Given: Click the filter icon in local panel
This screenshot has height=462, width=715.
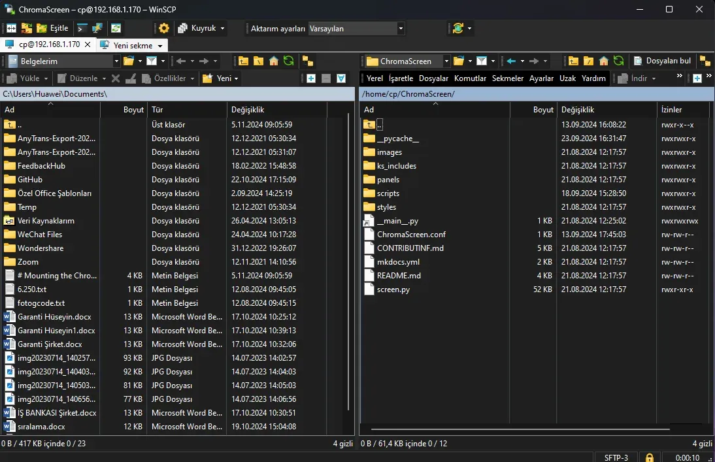Looking at the screenshot, I should [152, 61].
